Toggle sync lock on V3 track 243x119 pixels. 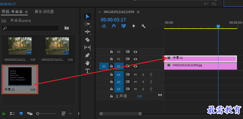128,52
